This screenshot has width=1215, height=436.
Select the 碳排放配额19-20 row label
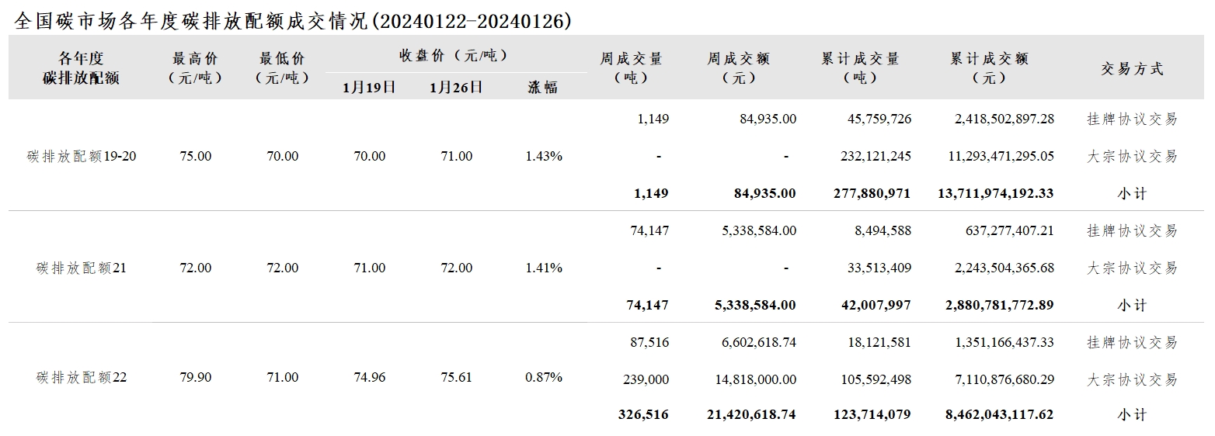[x=82, y=156]
